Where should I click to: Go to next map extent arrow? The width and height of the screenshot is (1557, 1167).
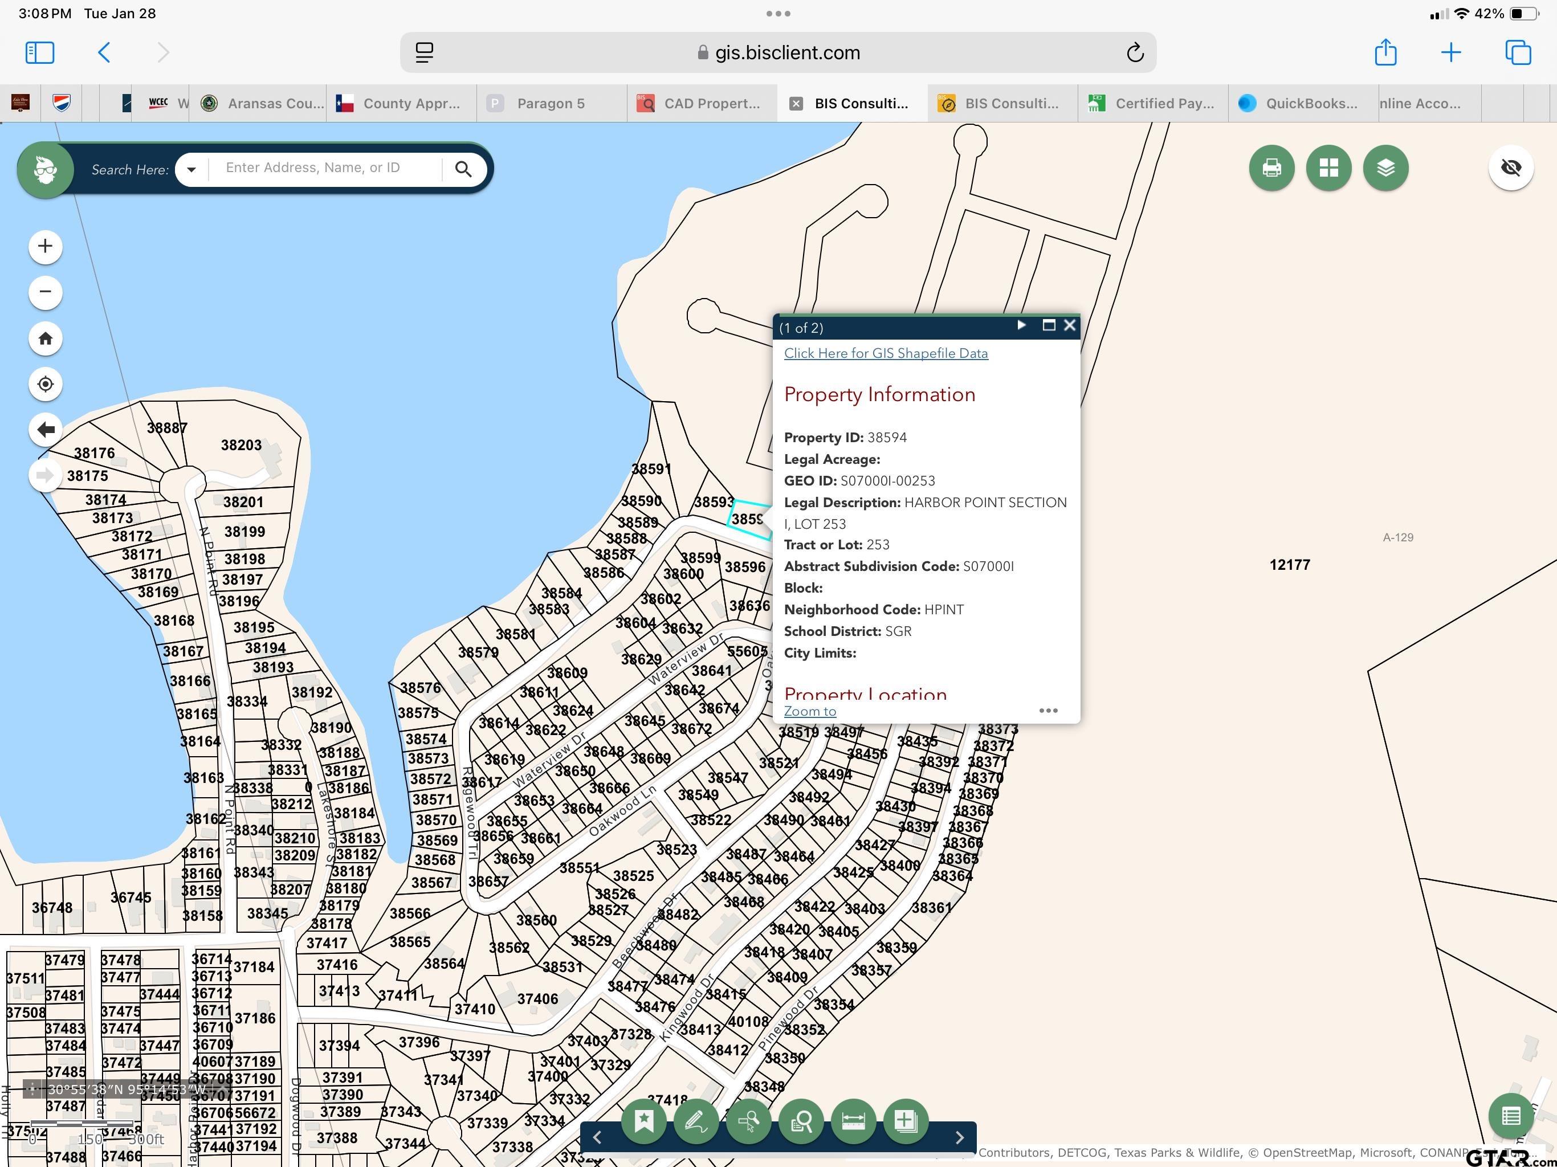coord(45,475)
